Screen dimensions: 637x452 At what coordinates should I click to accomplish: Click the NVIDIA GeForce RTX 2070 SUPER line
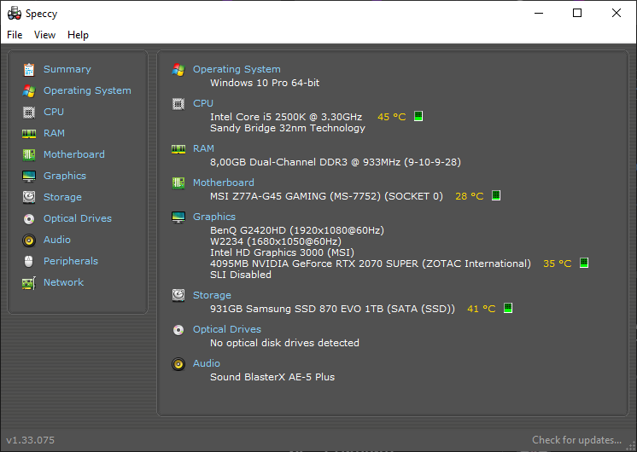click(371, 264)
